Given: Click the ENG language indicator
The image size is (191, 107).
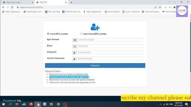Looking at the screenshot, I should tap(171, 104).
